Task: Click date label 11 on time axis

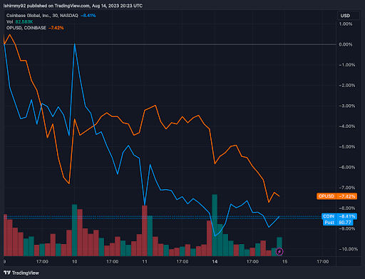Action: click(x=145, y=262)
